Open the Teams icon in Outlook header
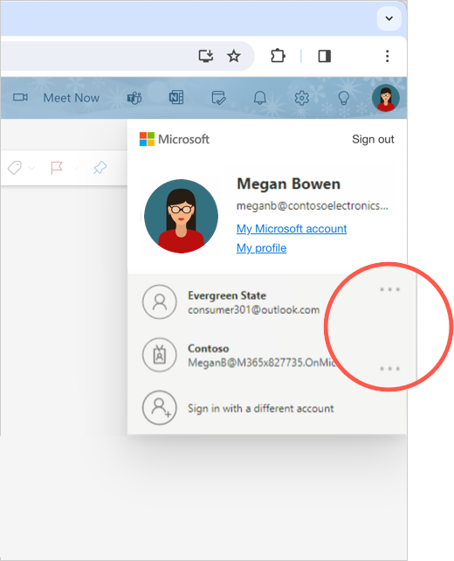 [x=134, y=98]
